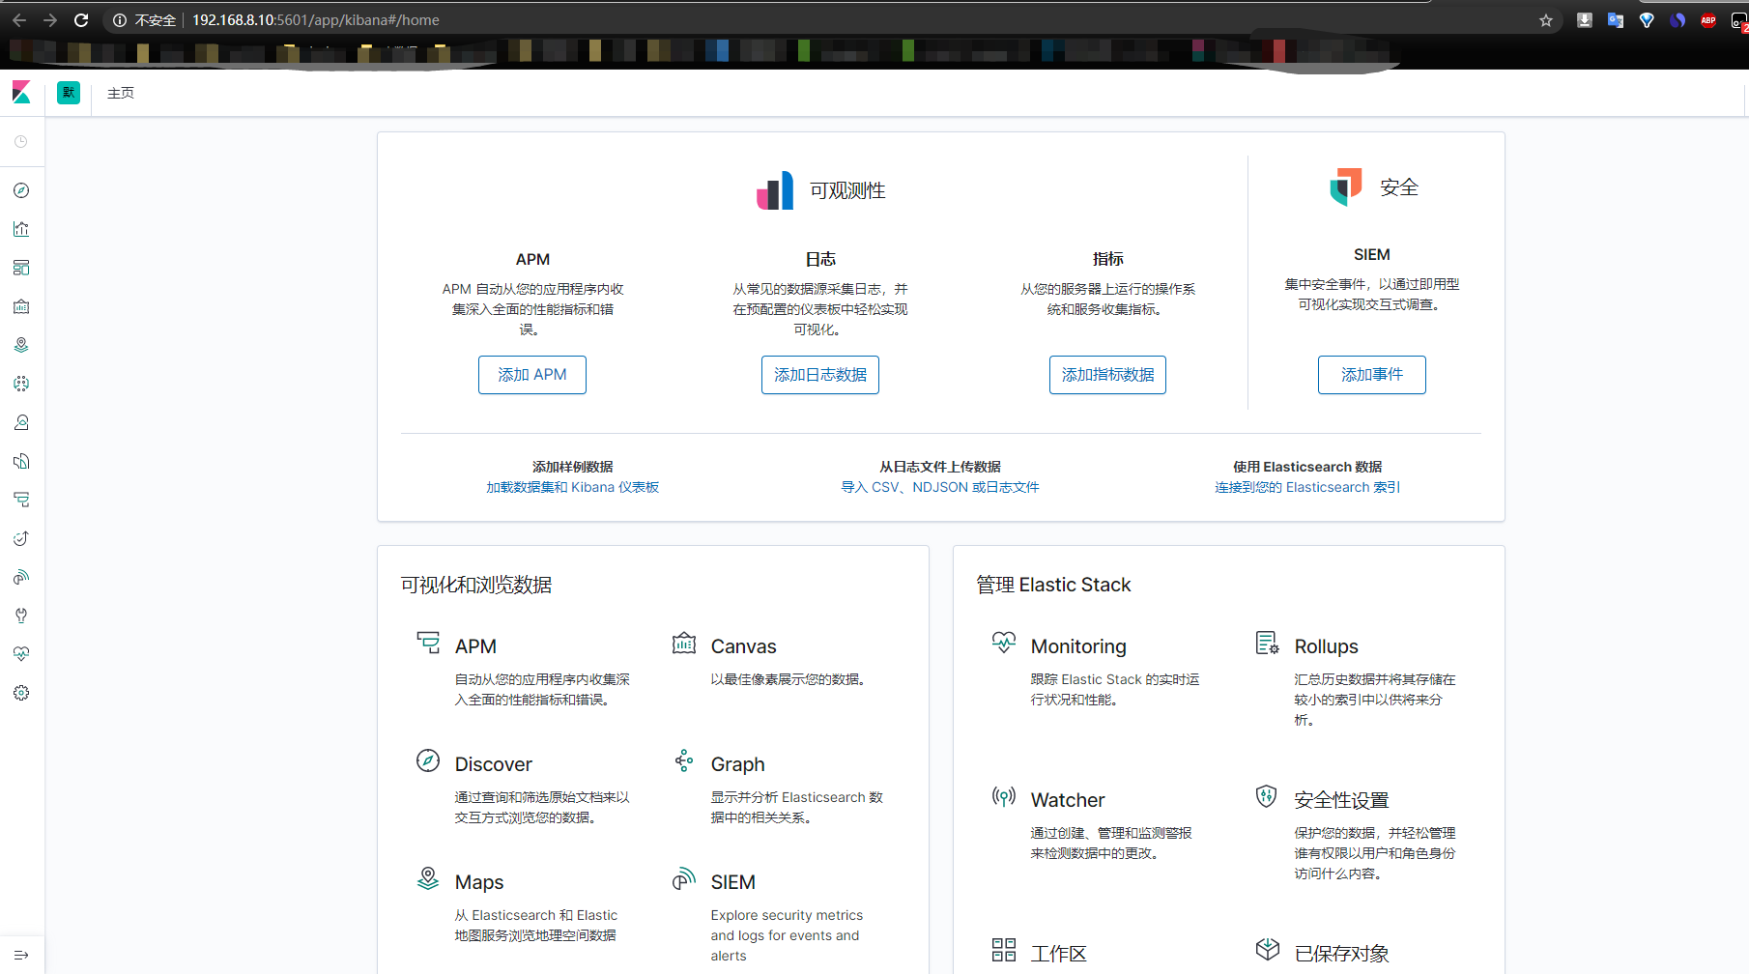Click the 添加指标数据 button
Viewport: 1749px width, 974px height.
[1107, 375]
